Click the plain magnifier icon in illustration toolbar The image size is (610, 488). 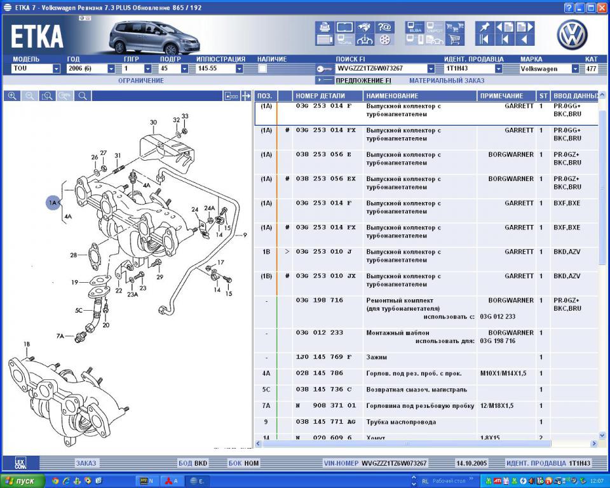83,96
